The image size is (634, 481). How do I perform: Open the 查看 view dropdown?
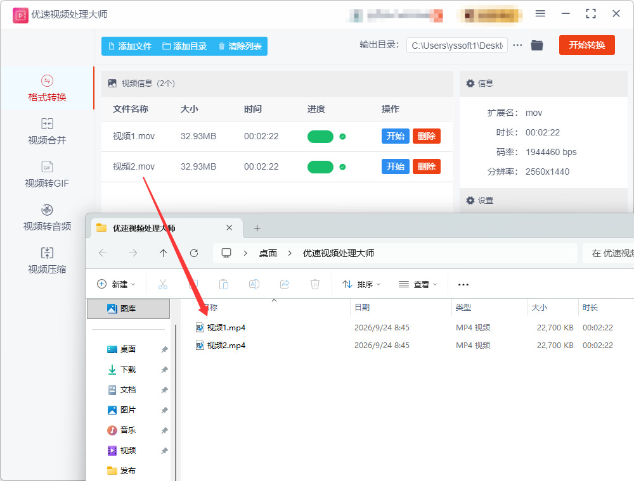(x=418, y=284)
